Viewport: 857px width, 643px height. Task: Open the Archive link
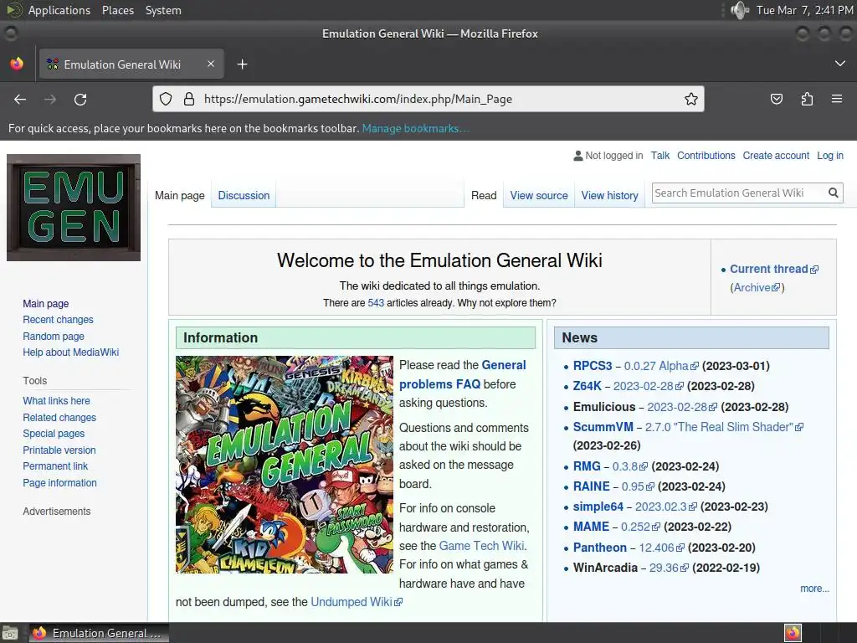tap(757, 287)
